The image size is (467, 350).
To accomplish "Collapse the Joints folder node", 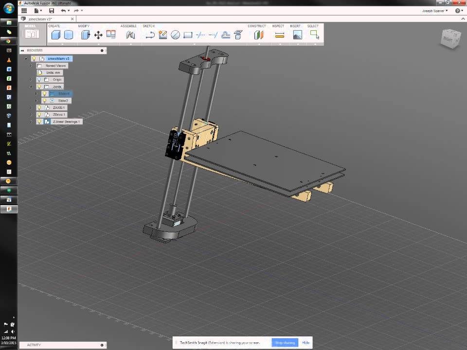I will [31, 87].
